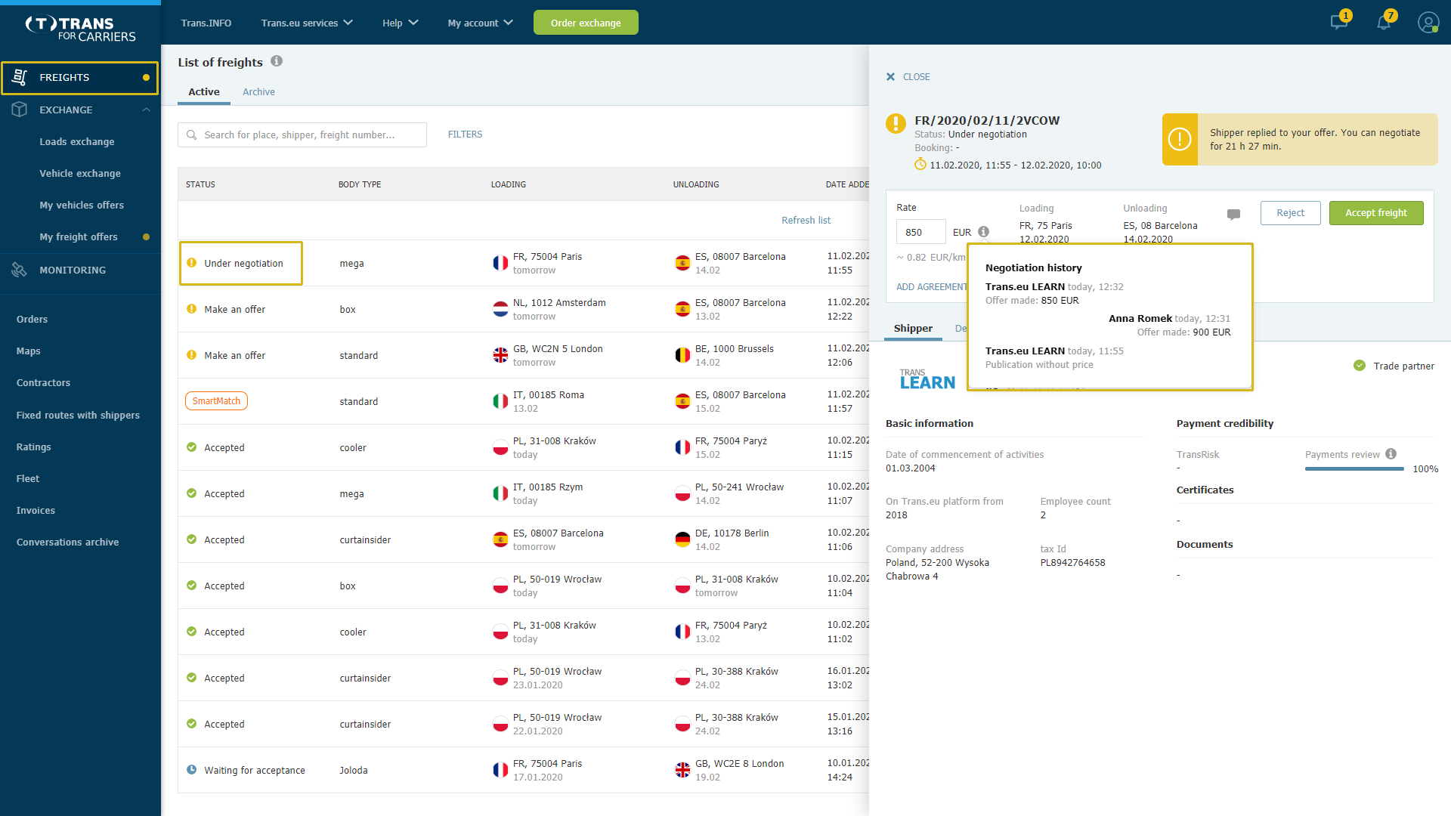The image size is (1451, 816).
Task: Click the Trans for Carriers logo
Action: click(x=80, y=28)
